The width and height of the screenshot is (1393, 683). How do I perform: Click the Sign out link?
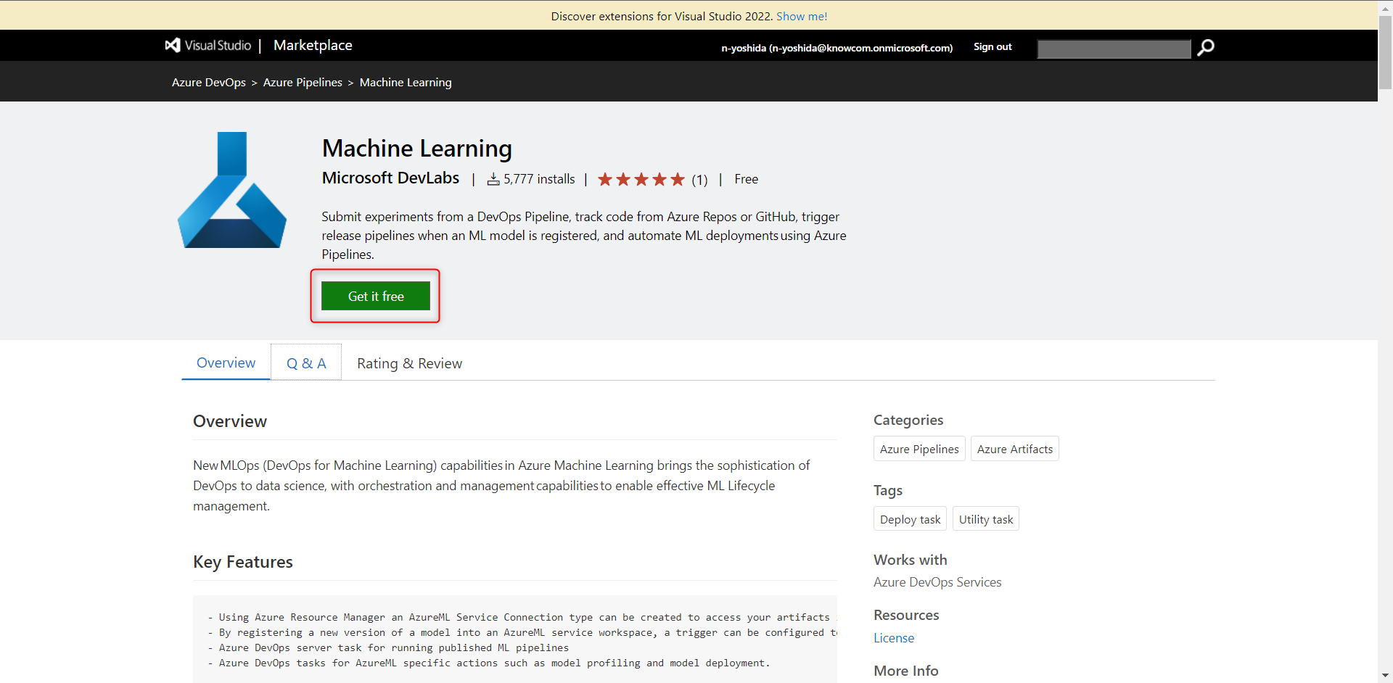click(993, 46)
